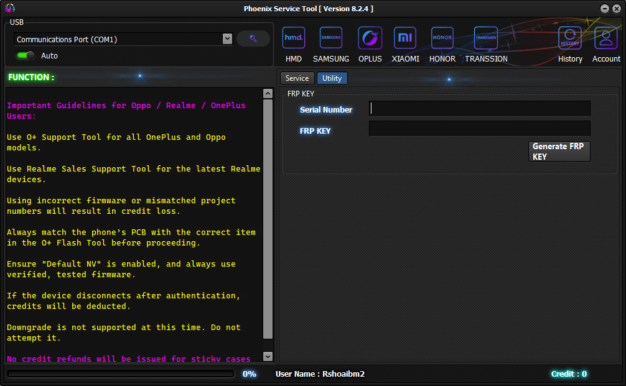Click the scrollbar up arrow
626x386 pixels.
268,93
